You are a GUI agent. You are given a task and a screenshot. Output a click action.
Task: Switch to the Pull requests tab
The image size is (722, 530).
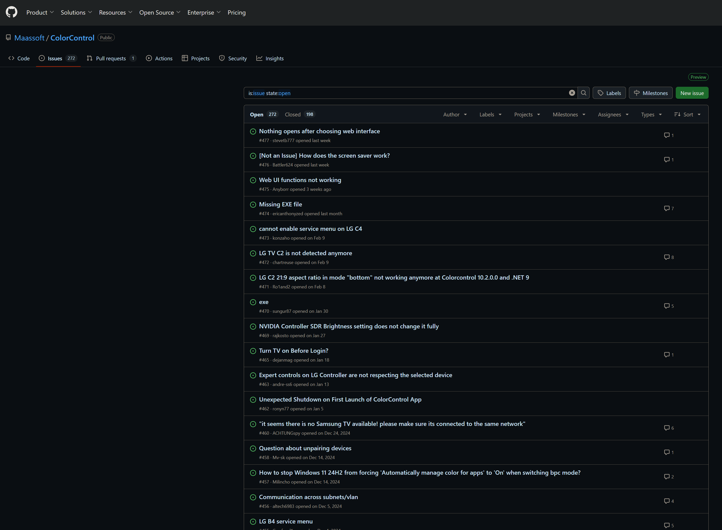[111, 58]
